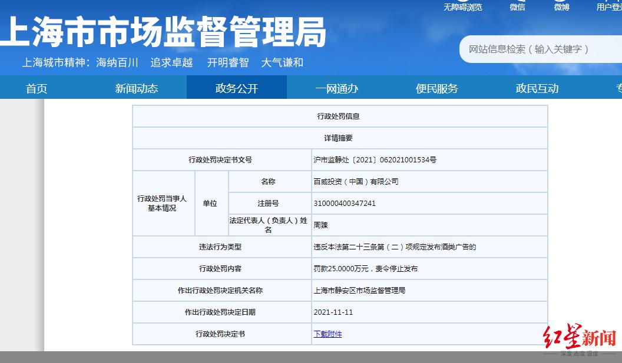Viewport: 622px width, 363px height.
Task: Select the 政民互动 navigation tab
Action: 537,88
